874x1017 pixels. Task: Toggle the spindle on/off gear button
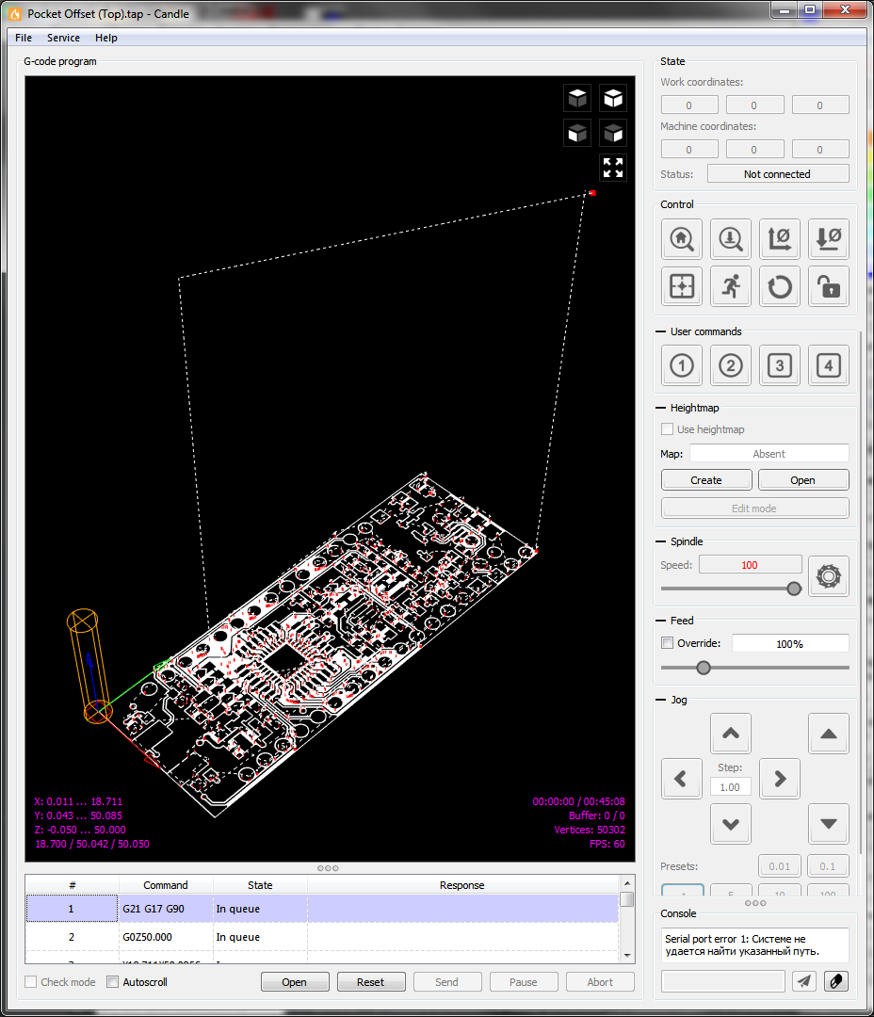click(829, 576)
